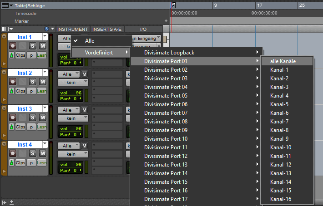This screenshot has width=323, height=206.
Task: Toggle the MIDI mute M on Inst 4
Action: (84, 146)
